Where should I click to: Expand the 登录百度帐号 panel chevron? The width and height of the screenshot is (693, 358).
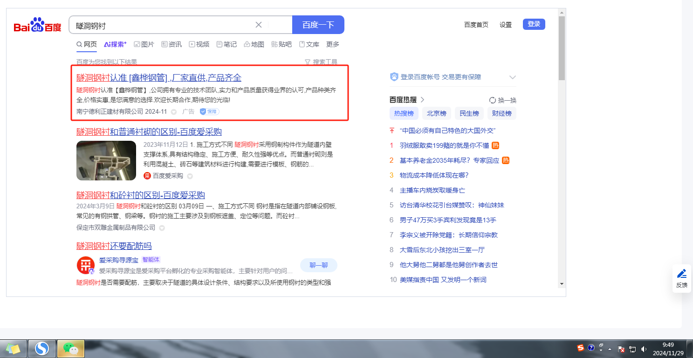(x=513, y=77)
